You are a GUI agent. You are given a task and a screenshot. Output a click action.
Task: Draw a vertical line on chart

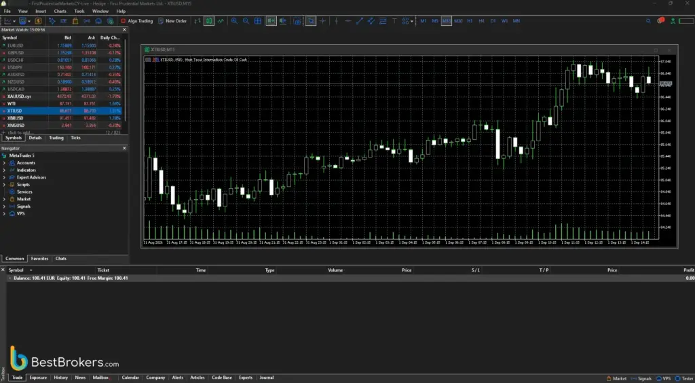pyautogui.click(x=337, y=21)
